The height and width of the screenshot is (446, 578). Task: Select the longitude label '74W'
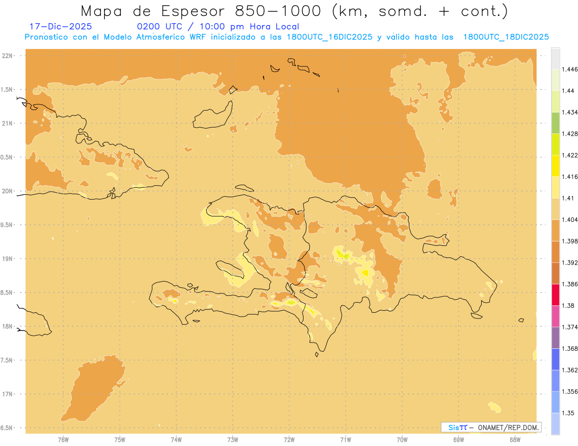pos(176,439)
